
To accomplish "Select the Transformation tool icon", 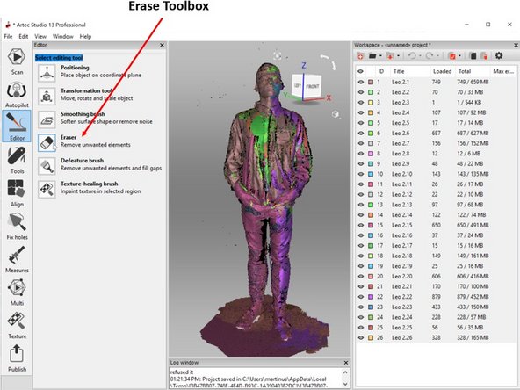I will (x=47, y=96).
